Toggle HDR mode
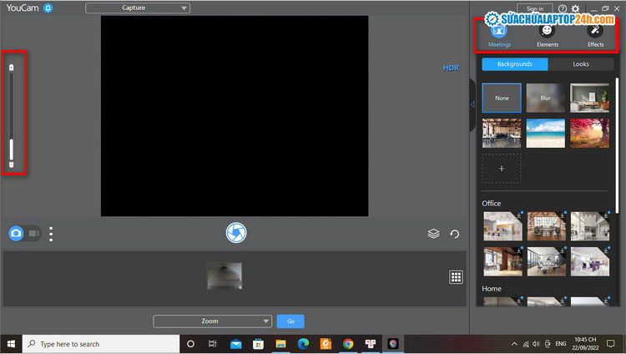Screen dimensions: 626x354 (x=451, y=68)
